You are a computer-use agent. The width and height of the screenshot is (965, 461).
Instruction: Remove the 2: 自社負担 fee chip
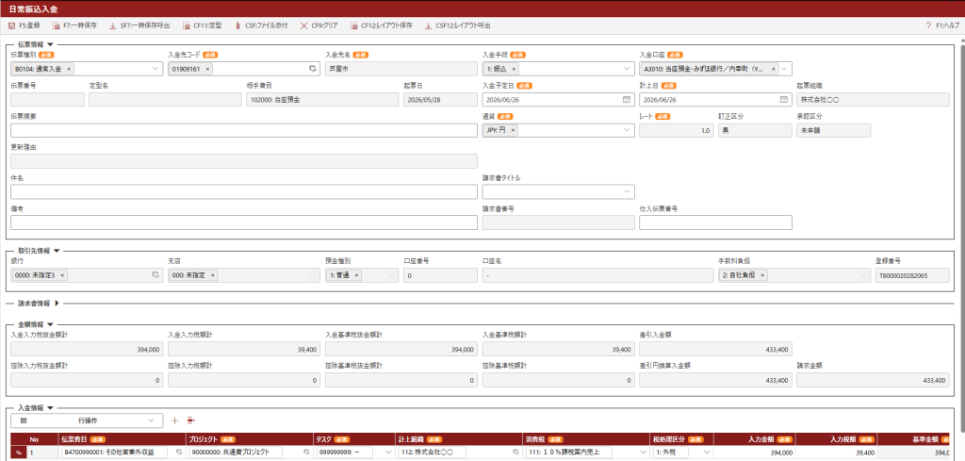pos(762,275)
